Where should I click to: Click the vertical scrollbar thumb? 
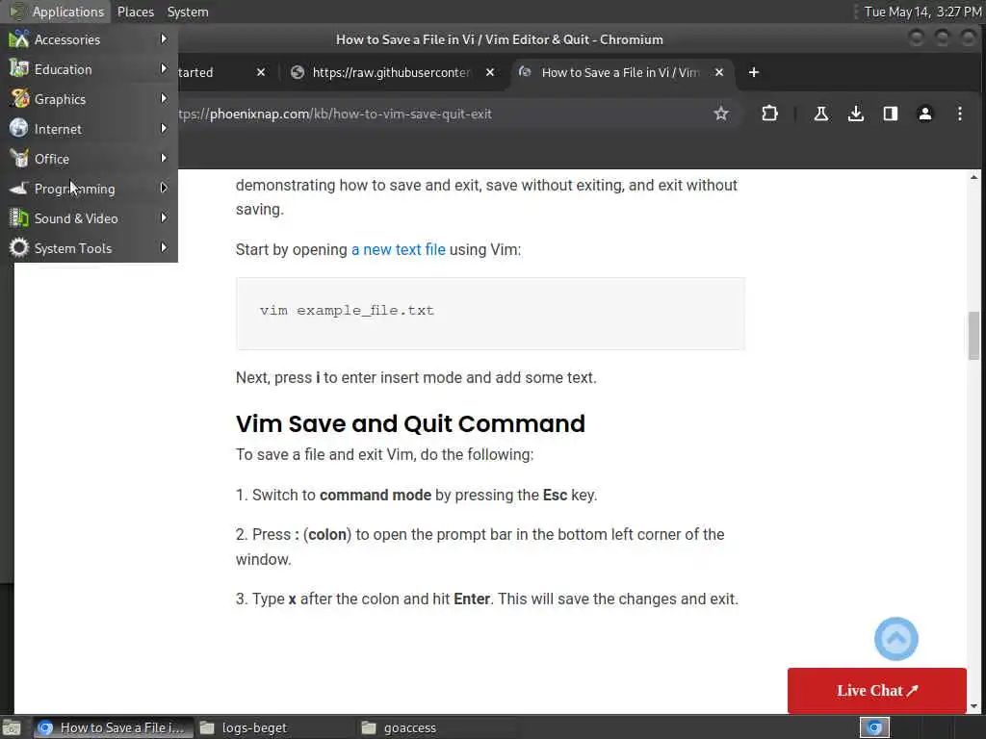pos(973,336)
